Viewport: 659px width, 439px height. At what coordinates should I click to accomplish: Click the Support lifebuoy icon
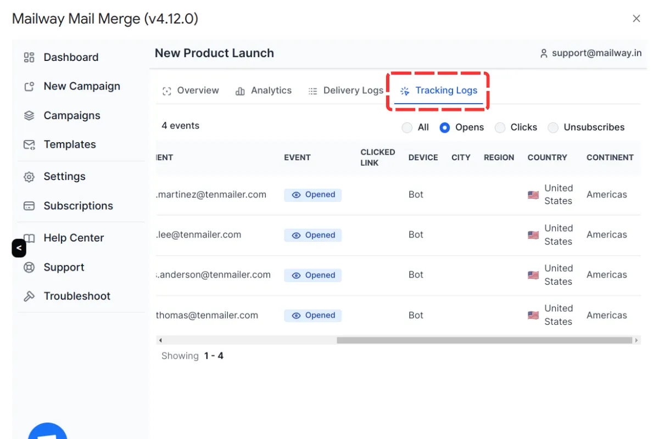(x=29, y=268)
